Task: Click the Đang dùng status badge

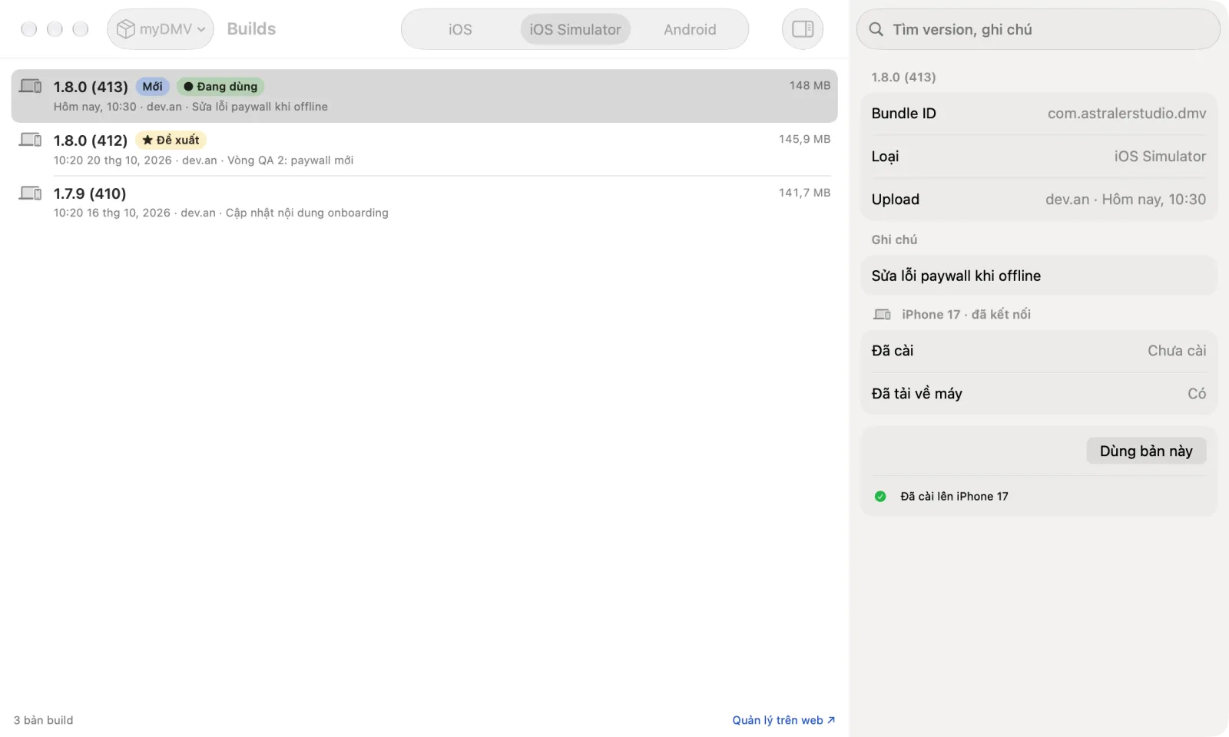Action: (x=220, y=87)
